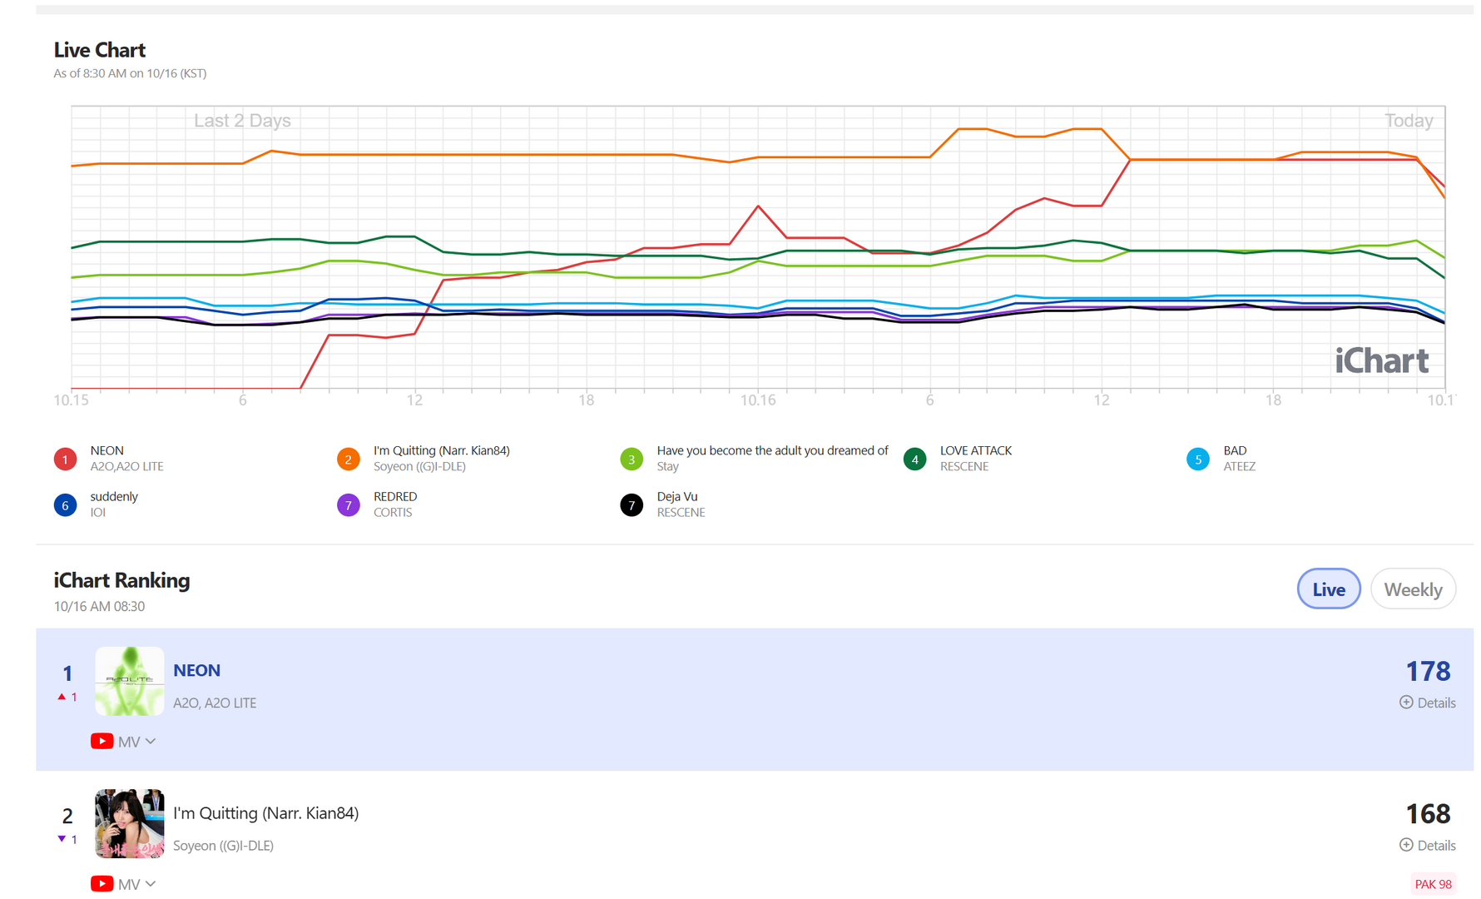This screenshot has height=899, width=1481.
Task: Click the PAK 98 badge
Action: [1434, 884]
